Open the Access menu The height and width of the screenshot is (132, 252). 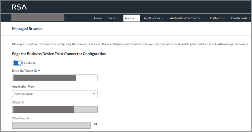[130, 18]
